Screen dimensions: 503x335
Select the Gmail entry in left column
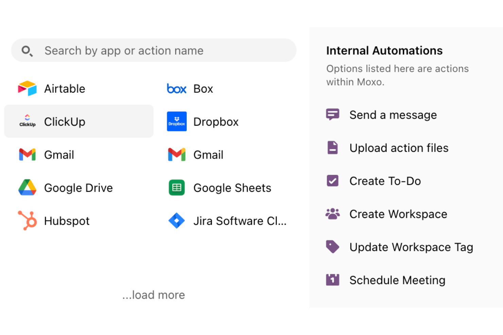pyautogui.click(x=79, y=154)
